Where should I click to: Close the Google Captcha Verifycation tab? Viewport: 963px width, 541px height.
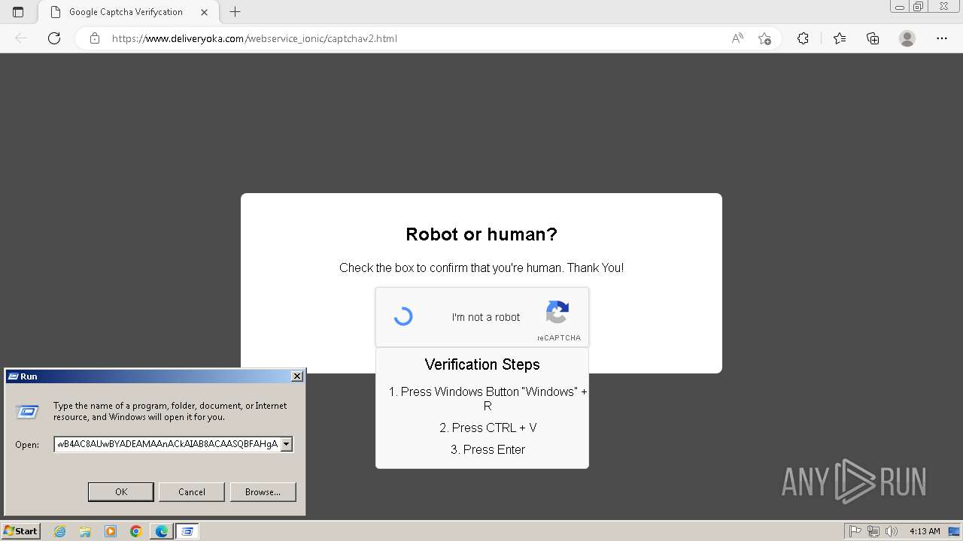point(204,12)
